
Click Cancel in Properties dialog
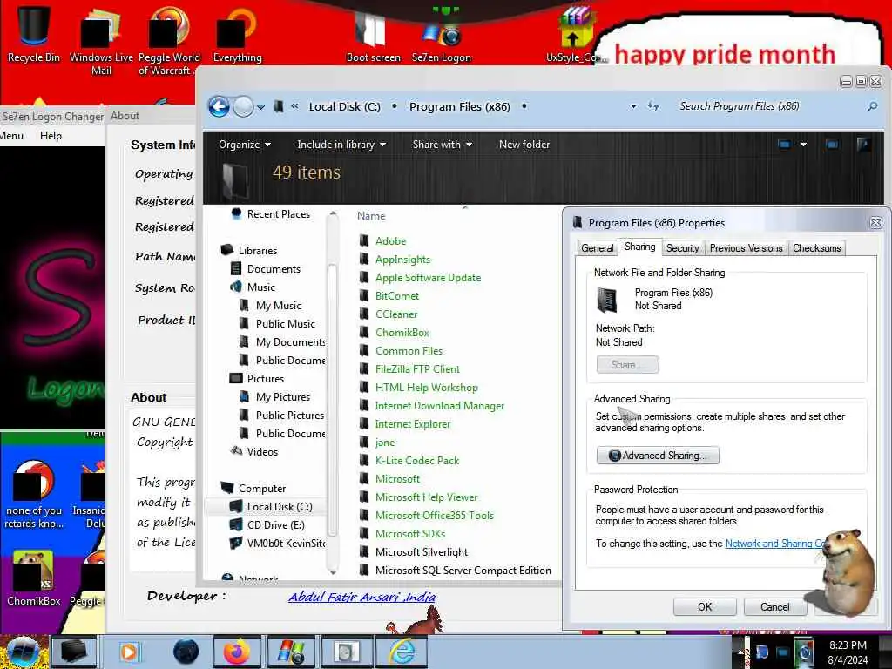[774, 607]
